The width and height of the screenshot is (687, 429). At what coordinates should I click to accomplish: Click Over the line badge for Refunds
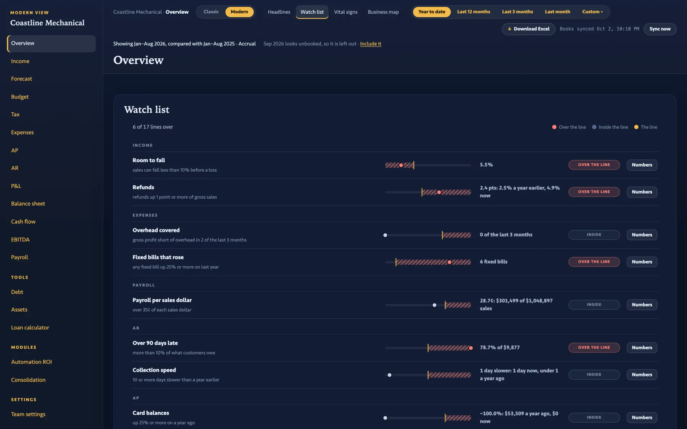[594, 192]
